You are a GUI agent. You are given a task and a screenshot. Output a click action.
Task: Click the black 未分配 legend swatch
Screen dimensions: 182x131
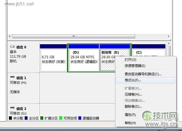click(x=10, y=118)
